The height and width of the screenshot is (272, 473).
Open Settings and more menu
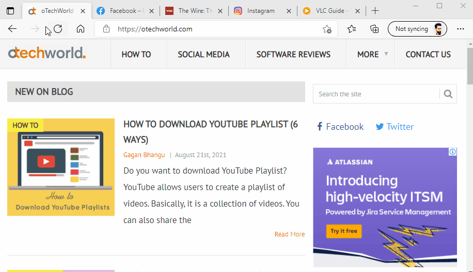460,29
